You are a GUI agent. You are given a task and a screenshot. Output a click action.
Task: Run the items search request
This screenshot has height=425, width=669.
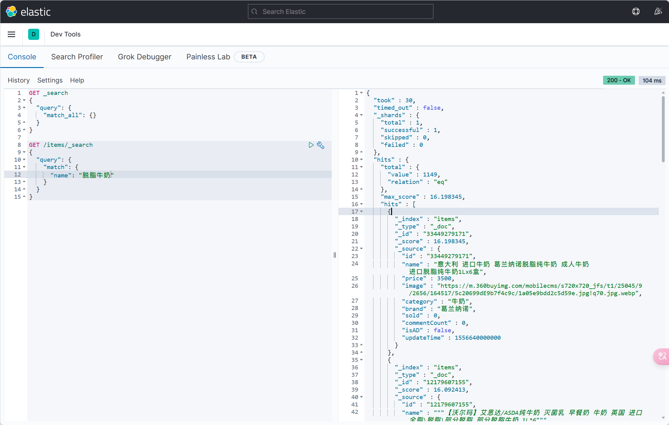pyautogui.click(x=311, y=145)
